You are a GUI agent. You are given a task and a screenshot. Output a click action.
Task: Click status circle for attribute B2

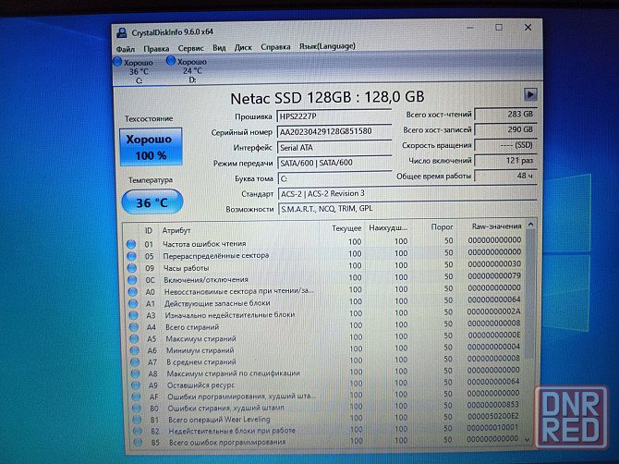pos(138,431)
